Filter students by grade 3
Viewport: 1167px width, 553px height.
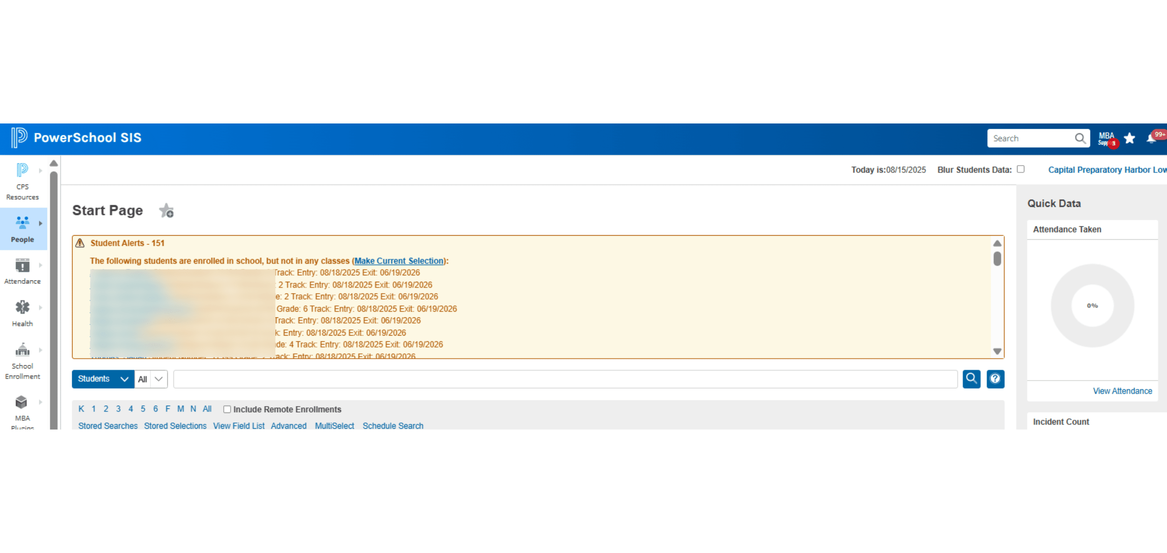(x=118, y=409)
